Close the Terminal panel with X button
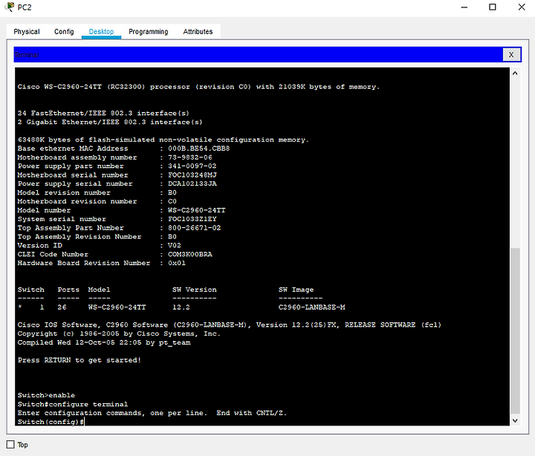The width and height of the screenshot is (535, 456). 511,54
